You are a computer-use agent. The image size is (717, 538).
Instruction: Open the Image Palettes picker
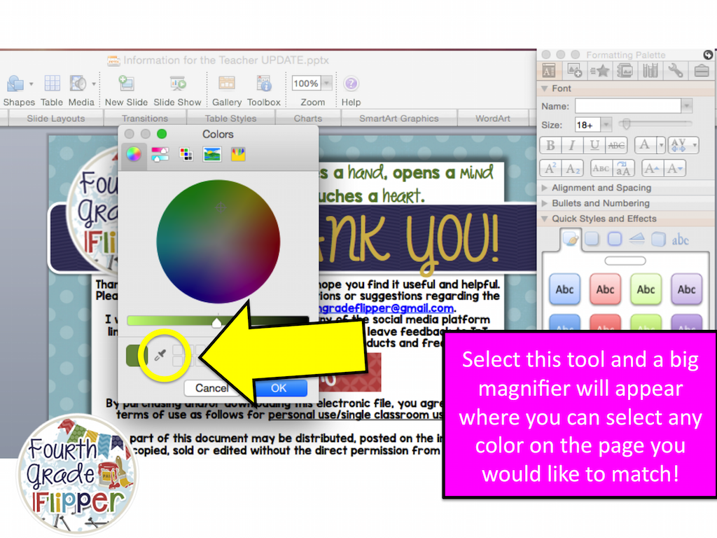pos(211,155)
